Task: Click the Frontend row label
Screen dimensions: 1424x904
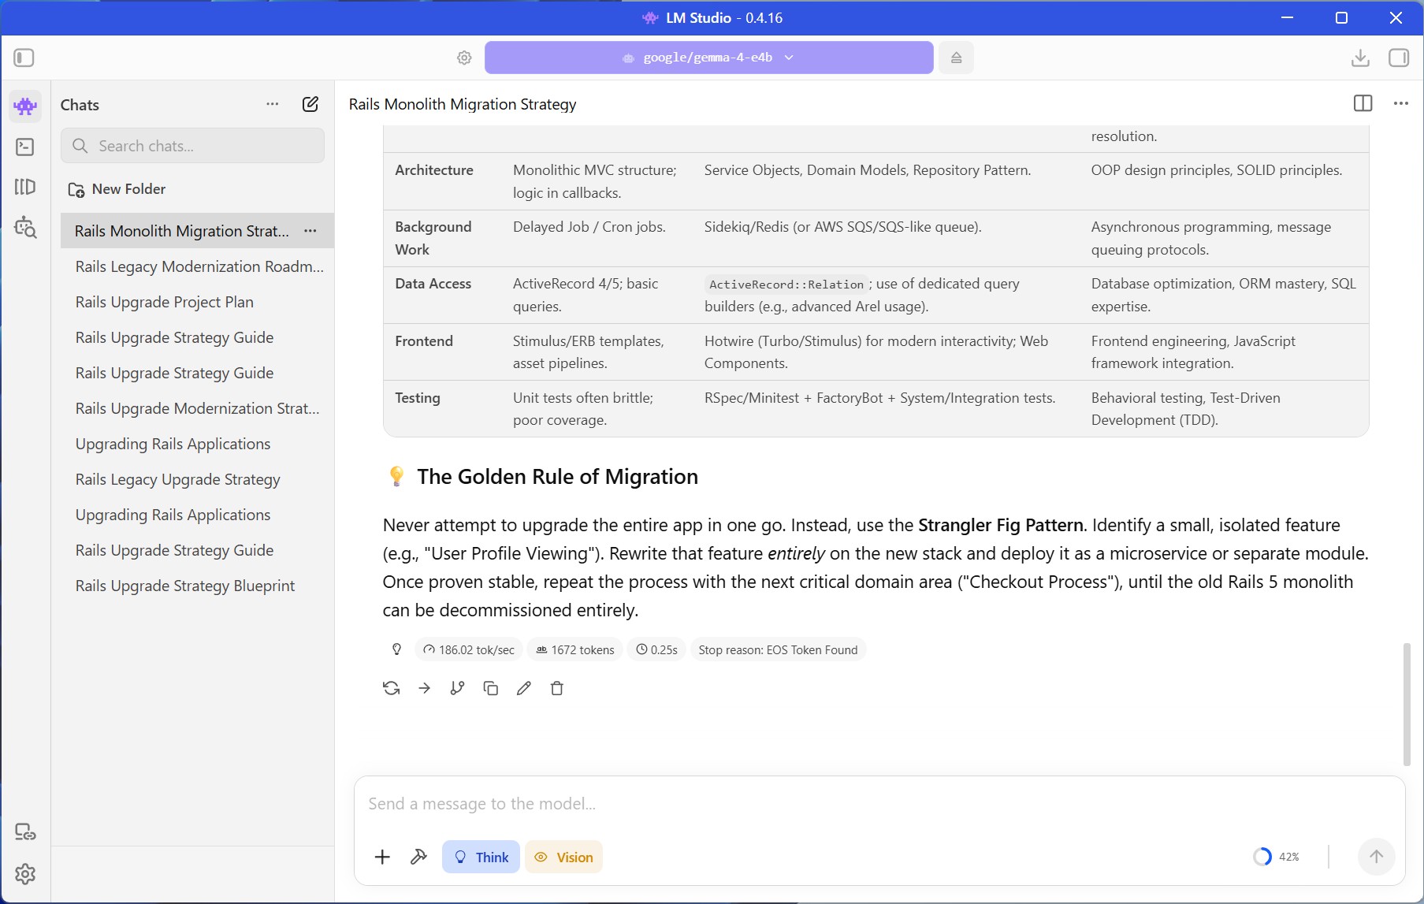Action: pyautogui.click(x=424, y=341)
